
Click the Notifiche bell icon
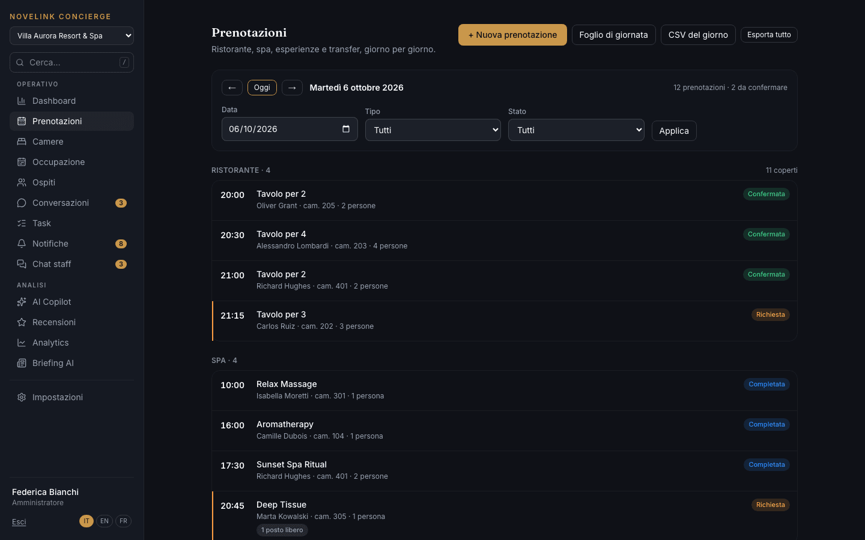tap(22, 244)
